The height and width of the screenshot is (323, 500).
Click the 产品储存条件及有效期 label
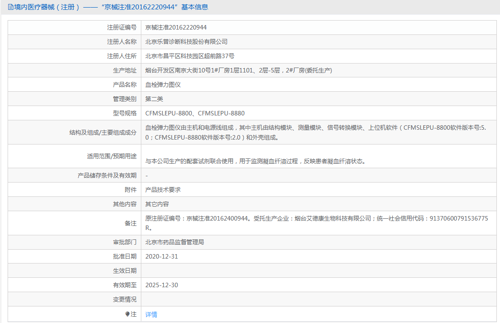(x=107, y=175)
